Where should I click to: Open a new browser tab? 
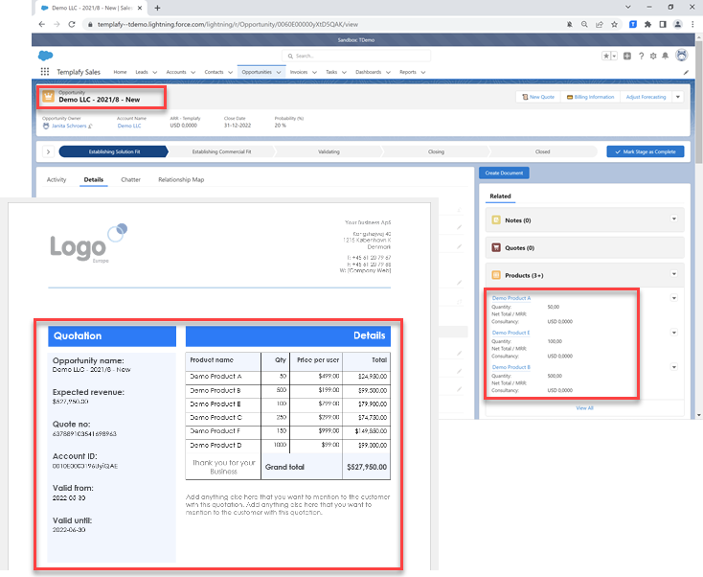coord(157,8)
